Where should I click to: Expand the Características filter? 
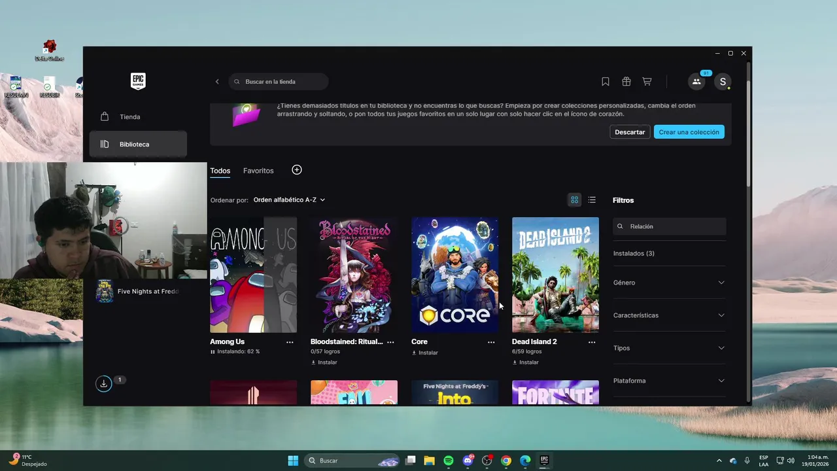point(669,315)
